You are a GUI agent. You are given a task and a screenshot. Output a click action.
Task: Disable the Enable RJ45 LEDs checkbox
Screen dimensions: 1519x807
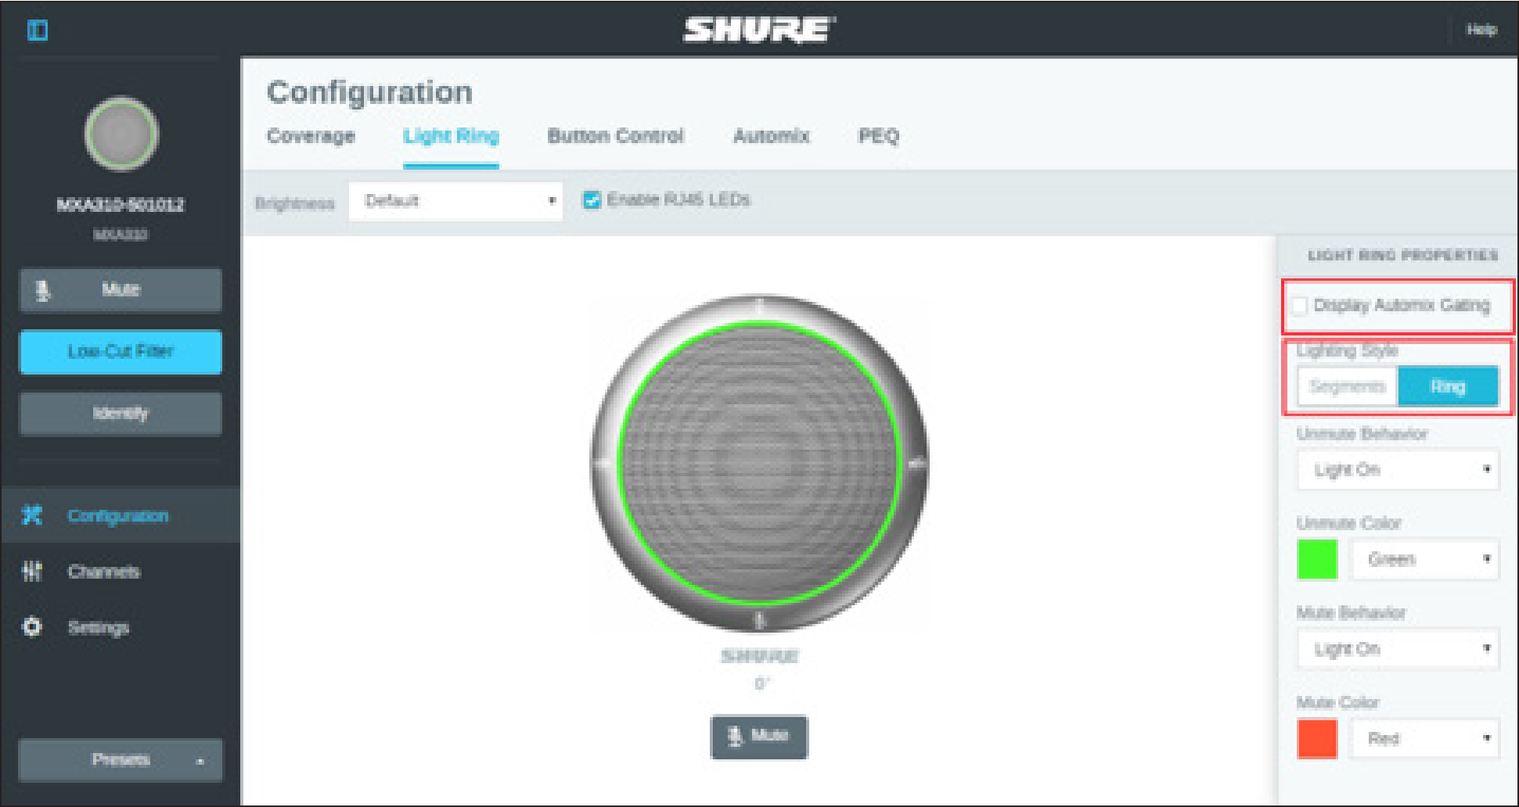pos(592,199)
